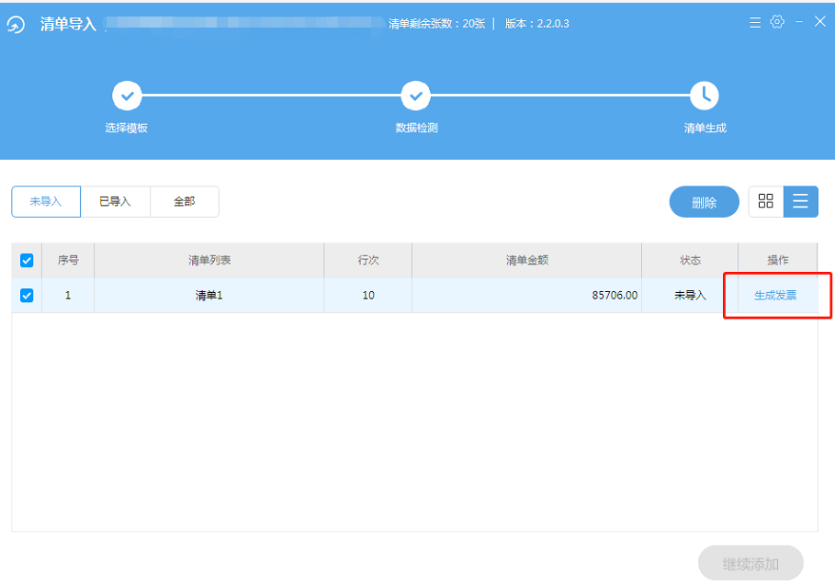The image size is (835, 586).
Task: Show the 全部 tab
Action: pos(185,202)
